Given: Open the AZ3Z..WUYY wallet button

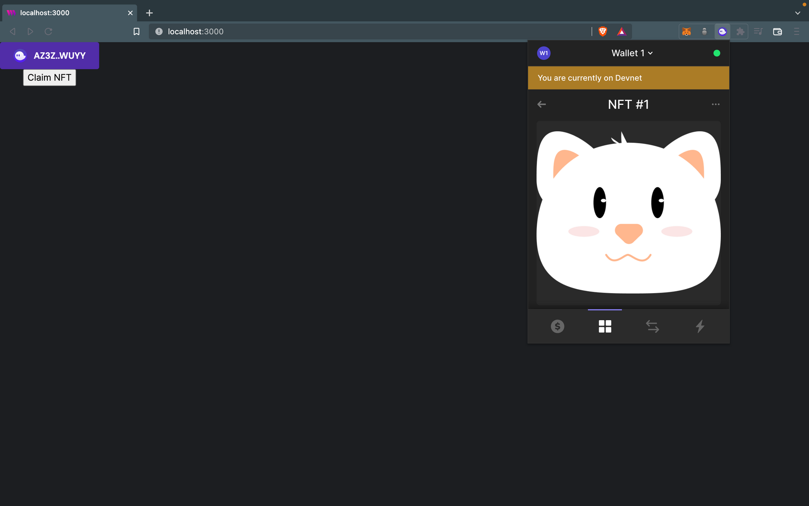Looking at the screenshot, I should click(49, 55).
